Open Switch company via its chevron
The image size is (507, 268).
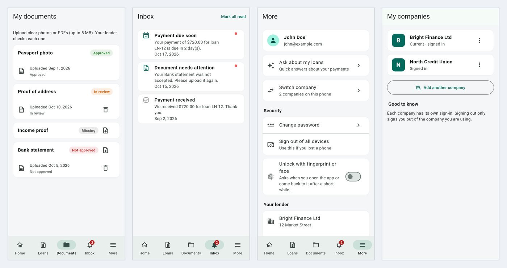pos(359,90)
